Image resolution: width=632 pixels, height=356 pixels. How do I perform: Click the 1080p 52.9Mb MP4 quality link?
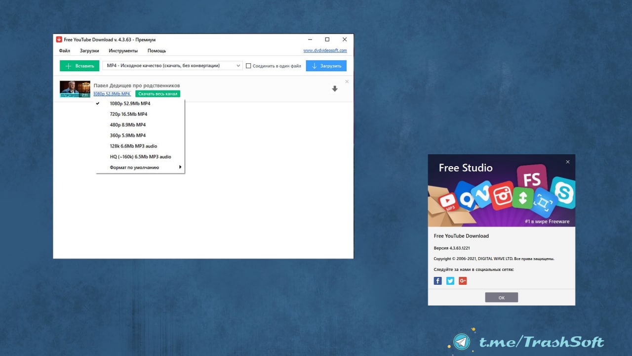[112, 94]
